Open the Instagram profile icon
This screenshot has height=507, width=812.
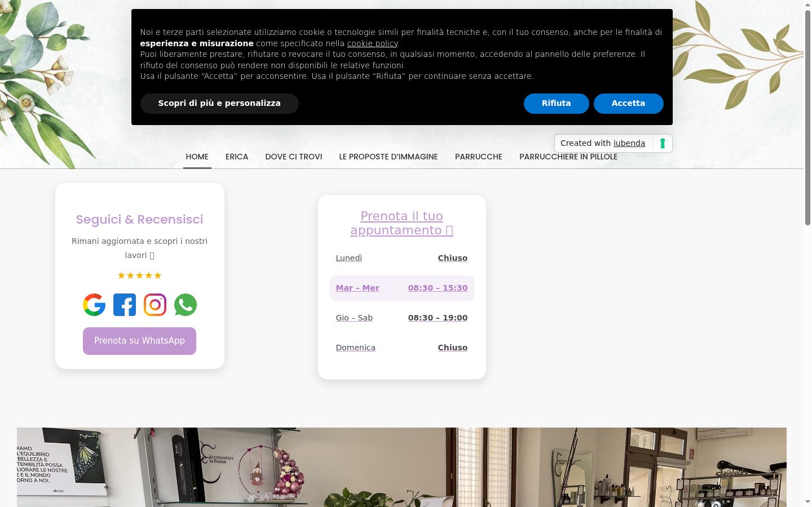pyautogui.click(x=155, y=305)
